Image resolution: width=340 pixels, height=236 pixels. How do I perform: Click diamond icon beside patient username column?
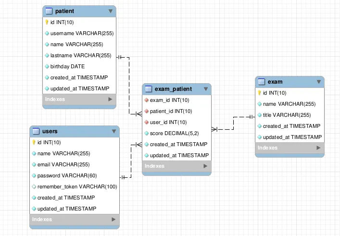(47, 33)
